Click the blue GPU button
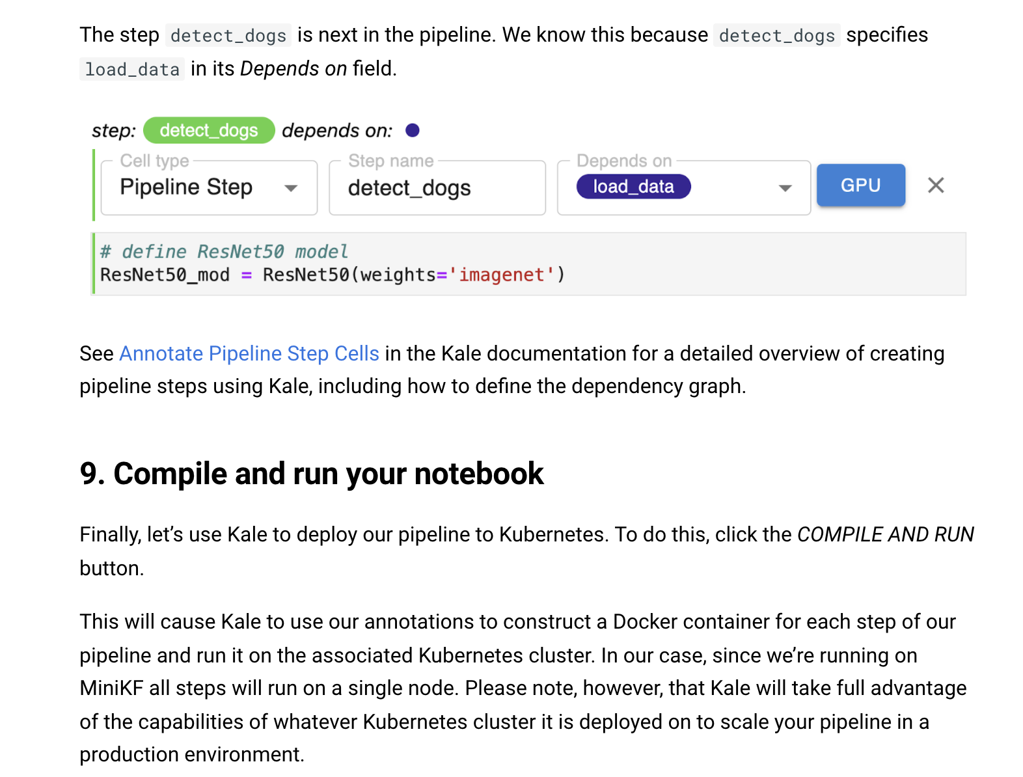Viewport: 1023px width, 777px height. 860,185
